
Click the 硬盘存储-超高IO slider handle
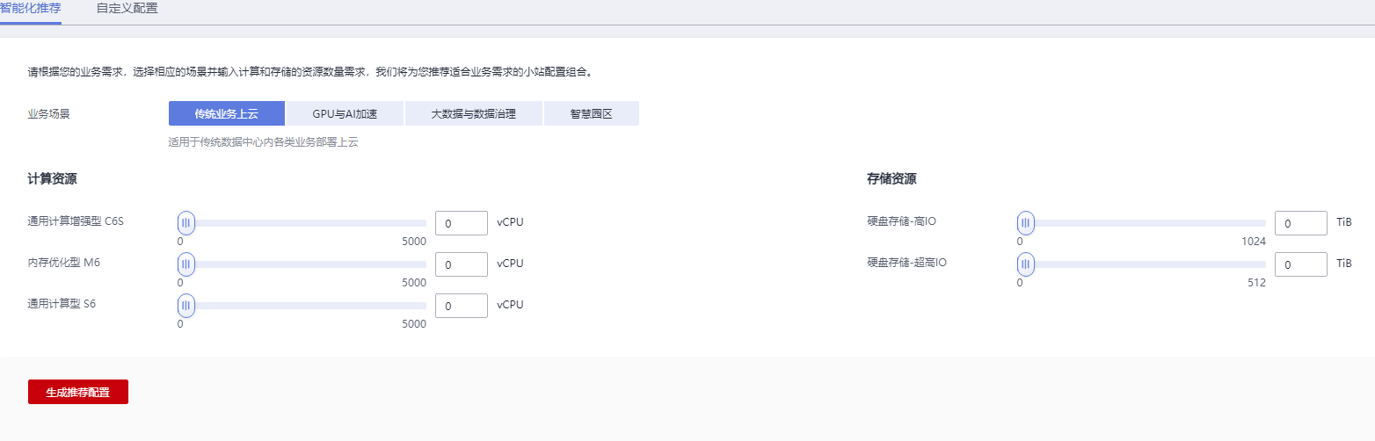(x=1025, y=264)
